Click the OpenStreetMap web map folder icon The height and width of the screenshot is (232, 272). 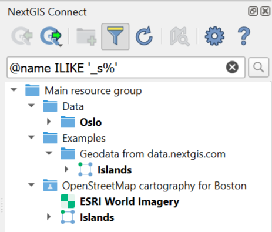tap(50, 185)
